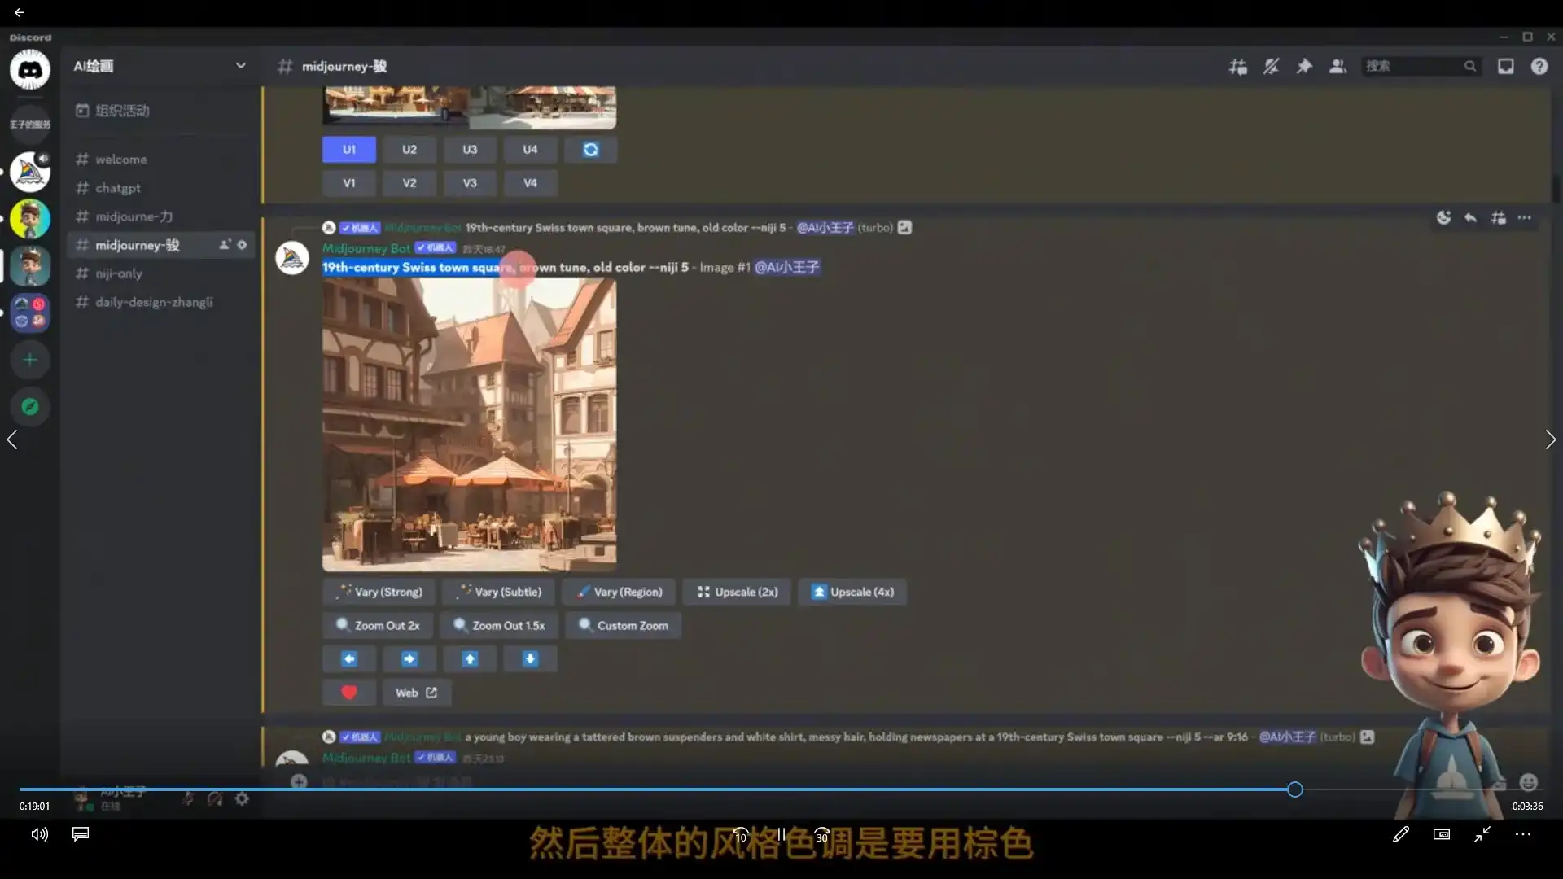Open the video player more options menu
This screenshot has width=1563, height=879.
(1523, 833)
